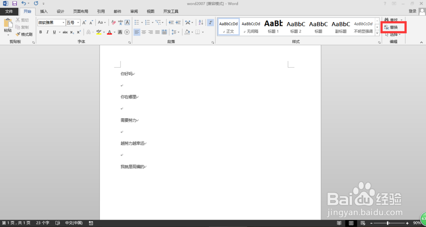Open the font dialog launcher
Viewport: 426px width, 227px height.
(x=130, y=43)
